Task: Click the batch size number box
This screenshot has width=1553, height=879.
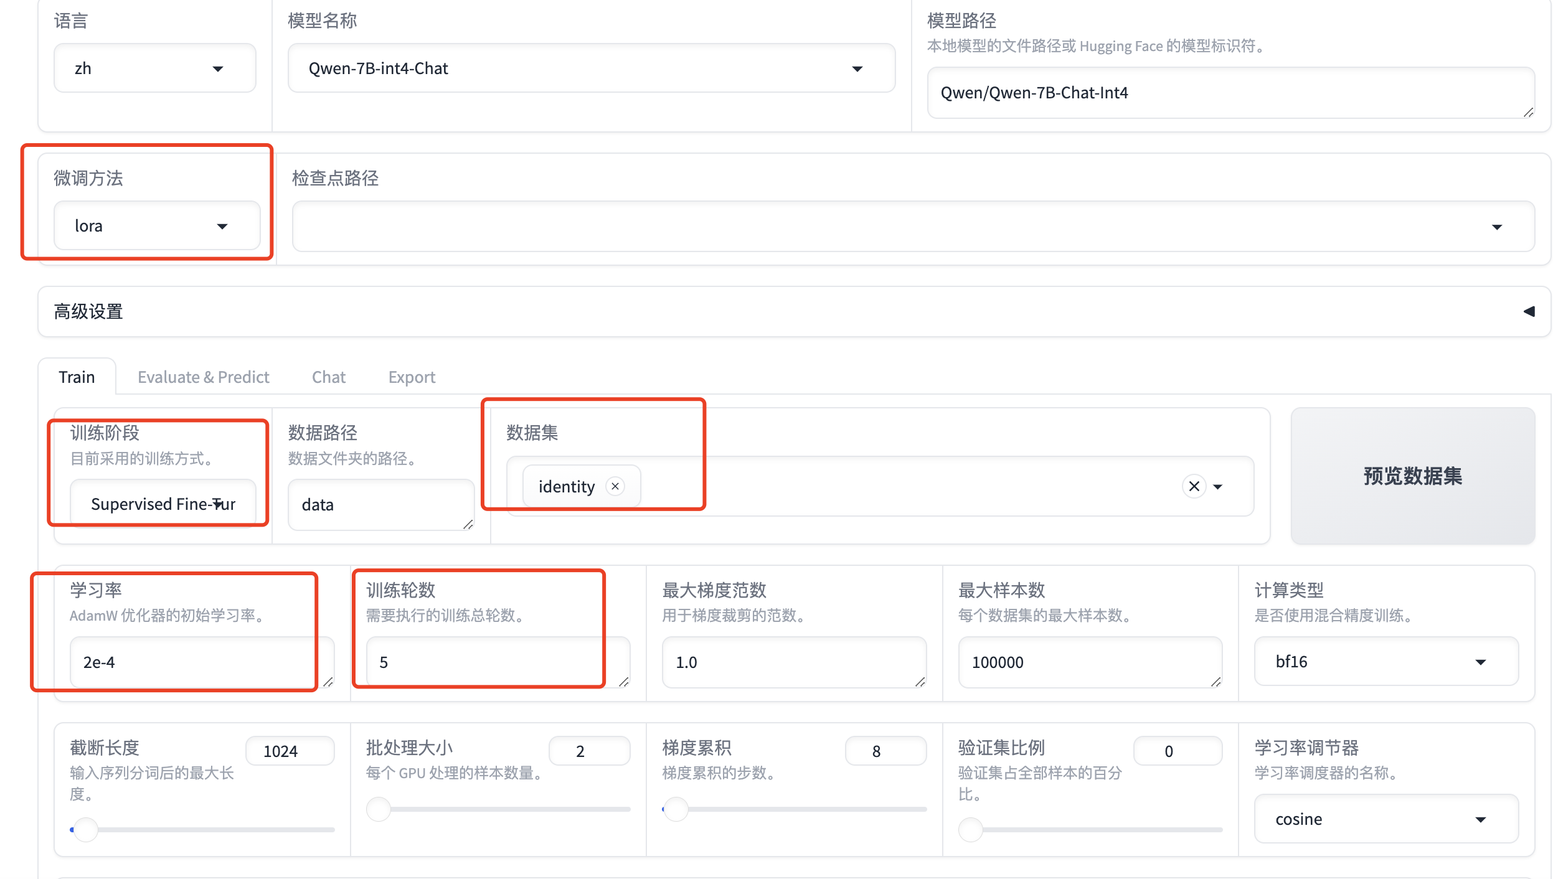Action: click(588, 751)
